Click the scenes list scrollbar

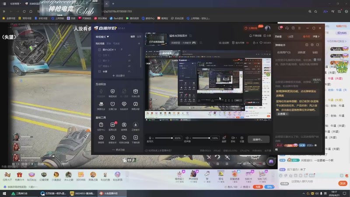click(x=140, y=57)
